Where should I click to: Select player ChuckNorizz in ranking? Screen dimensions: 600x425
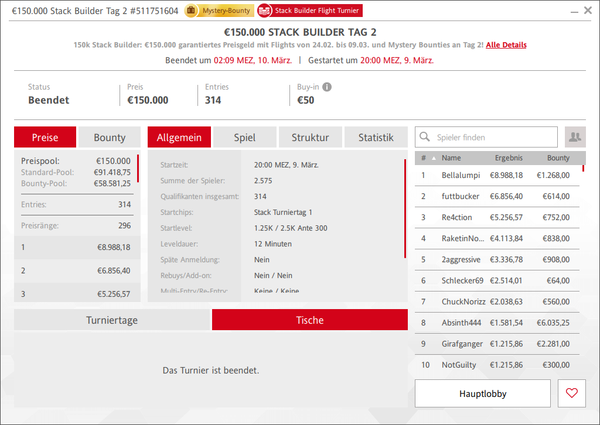[x=497, y=301]
